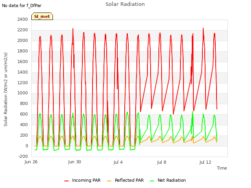251x188 pixels.
Task: Click the 2000 y-axis tick label
Action: (23, 41)
